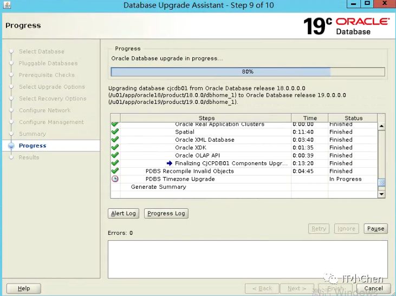Select the Select Recovery Options step
Image resolution: width=396 pixels, height=296 pixels.
pos(53,98)
